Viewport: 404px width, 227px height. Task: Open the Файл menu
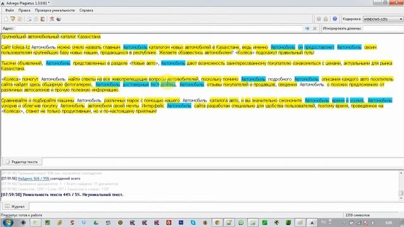click(x=9, y=10)
